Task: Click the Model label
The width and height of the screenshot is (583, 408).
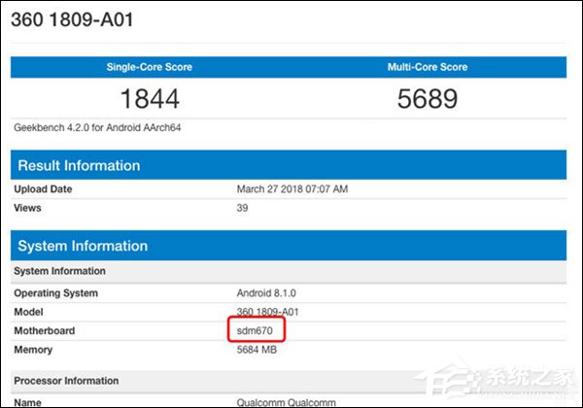Action: click(x=28, y=312)
